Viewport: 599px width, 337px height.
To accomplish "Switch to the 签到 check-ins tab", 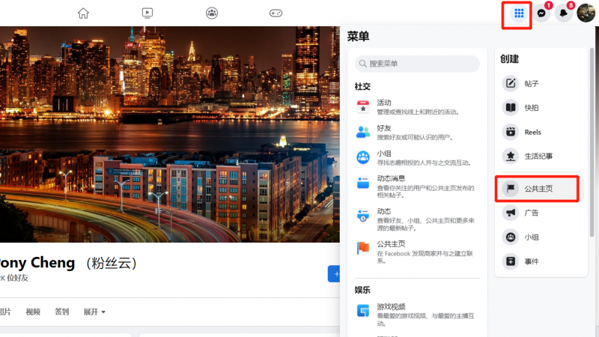I will [x=62, y=312].
